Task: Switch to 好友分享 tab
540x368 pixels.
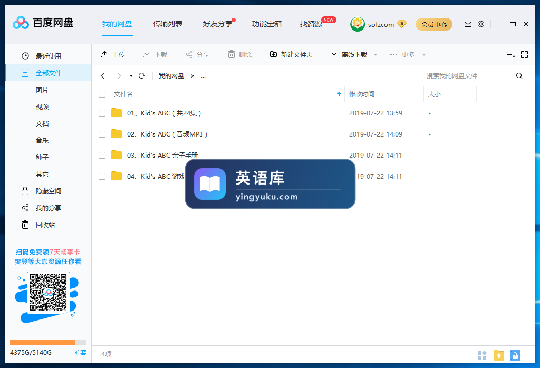Action: coord(218,24)
